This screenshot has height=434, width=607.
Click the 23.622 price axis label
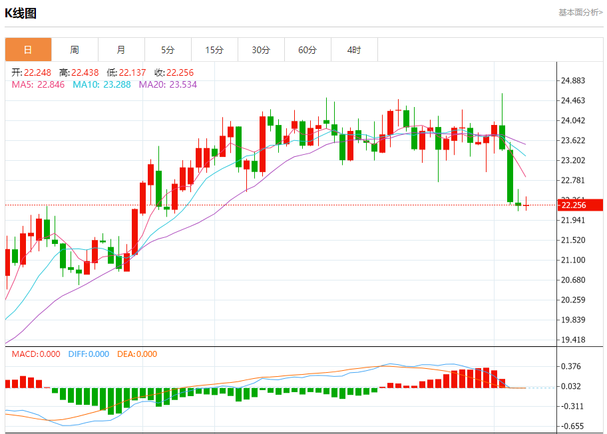(573, 140)
